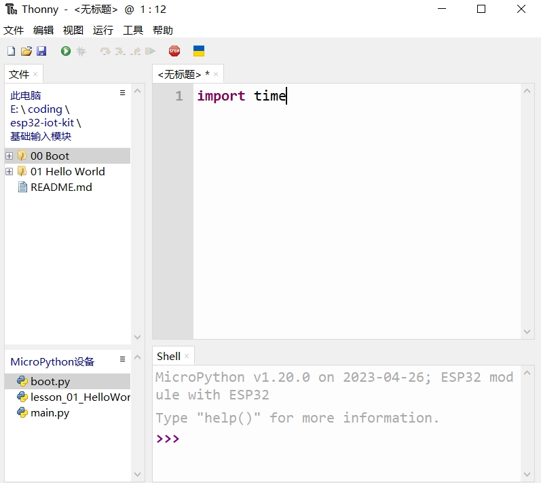Image resolution: width=541 pixels, height=483 pixels.
Task: Expand the 01 Hello World folder
Action: click(x=10, y=172)
